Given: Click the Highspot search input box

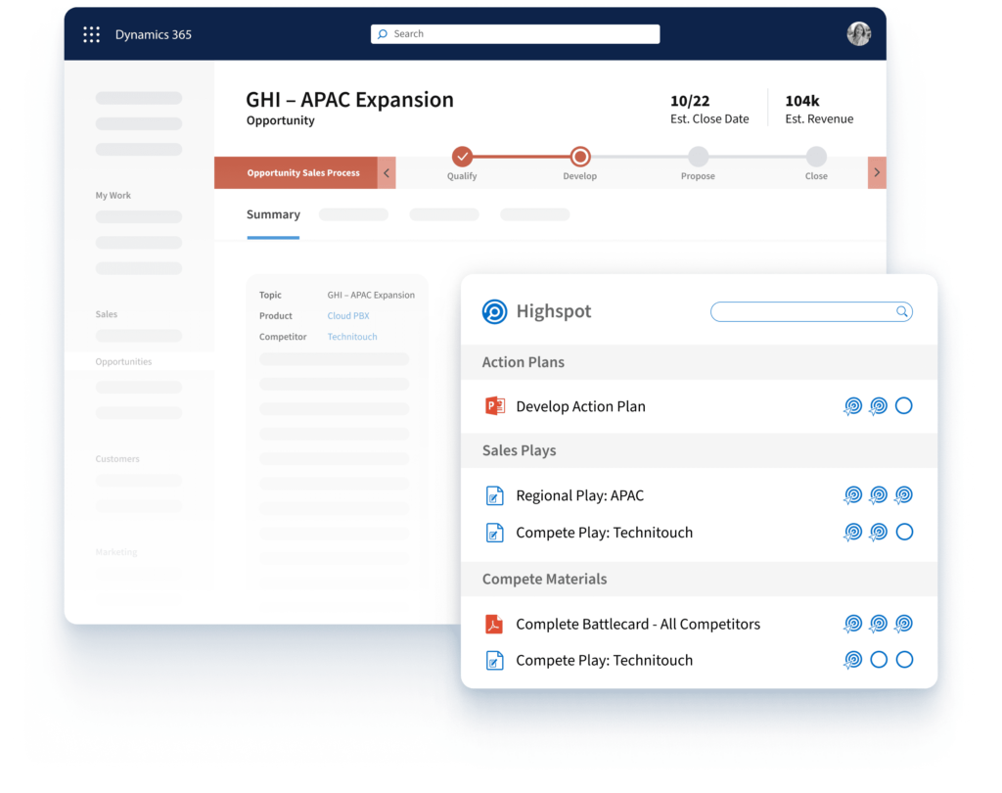Looking at the screenshot, I should [811, 311].
